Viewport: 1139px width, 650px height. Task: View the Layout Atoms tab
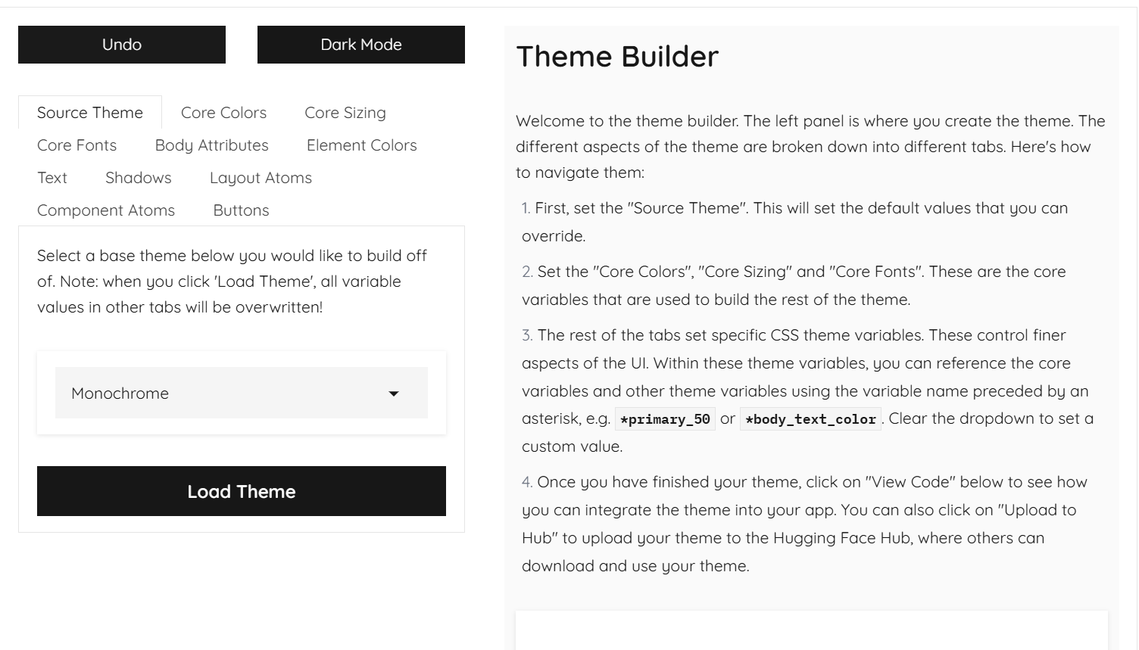click(261, 178)
